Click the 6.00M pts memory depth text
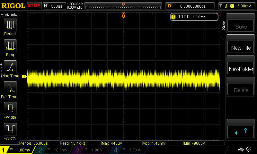Screen dimensions: 257x154 tap(75, 7)
